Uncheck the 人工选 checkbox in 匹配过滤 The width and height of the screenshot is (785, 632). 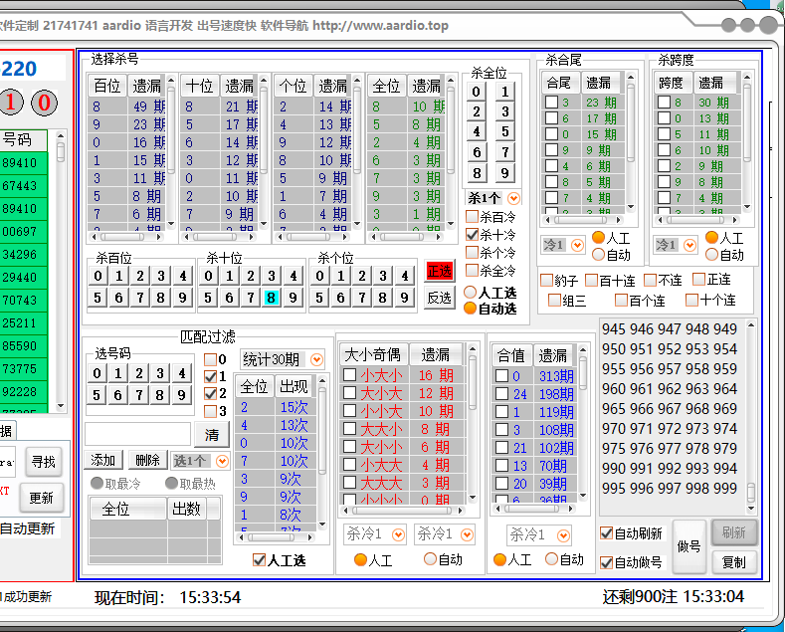259,560
